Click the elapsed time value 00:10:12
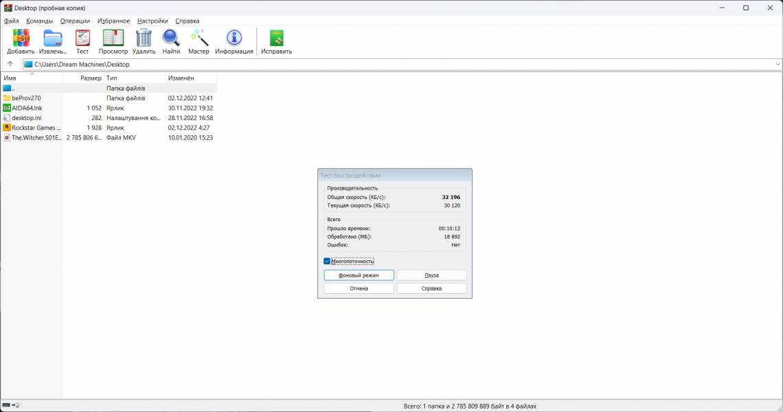The image size is (783, 412). 449,228
